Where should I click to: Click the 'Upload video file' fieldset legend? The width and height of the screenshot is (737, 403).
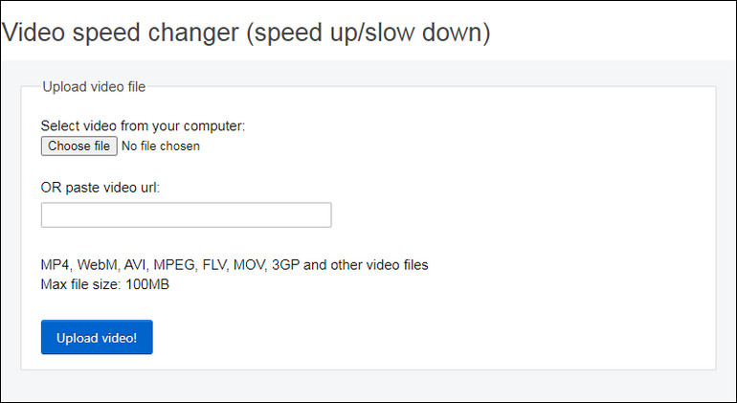[x=94, y=86]
